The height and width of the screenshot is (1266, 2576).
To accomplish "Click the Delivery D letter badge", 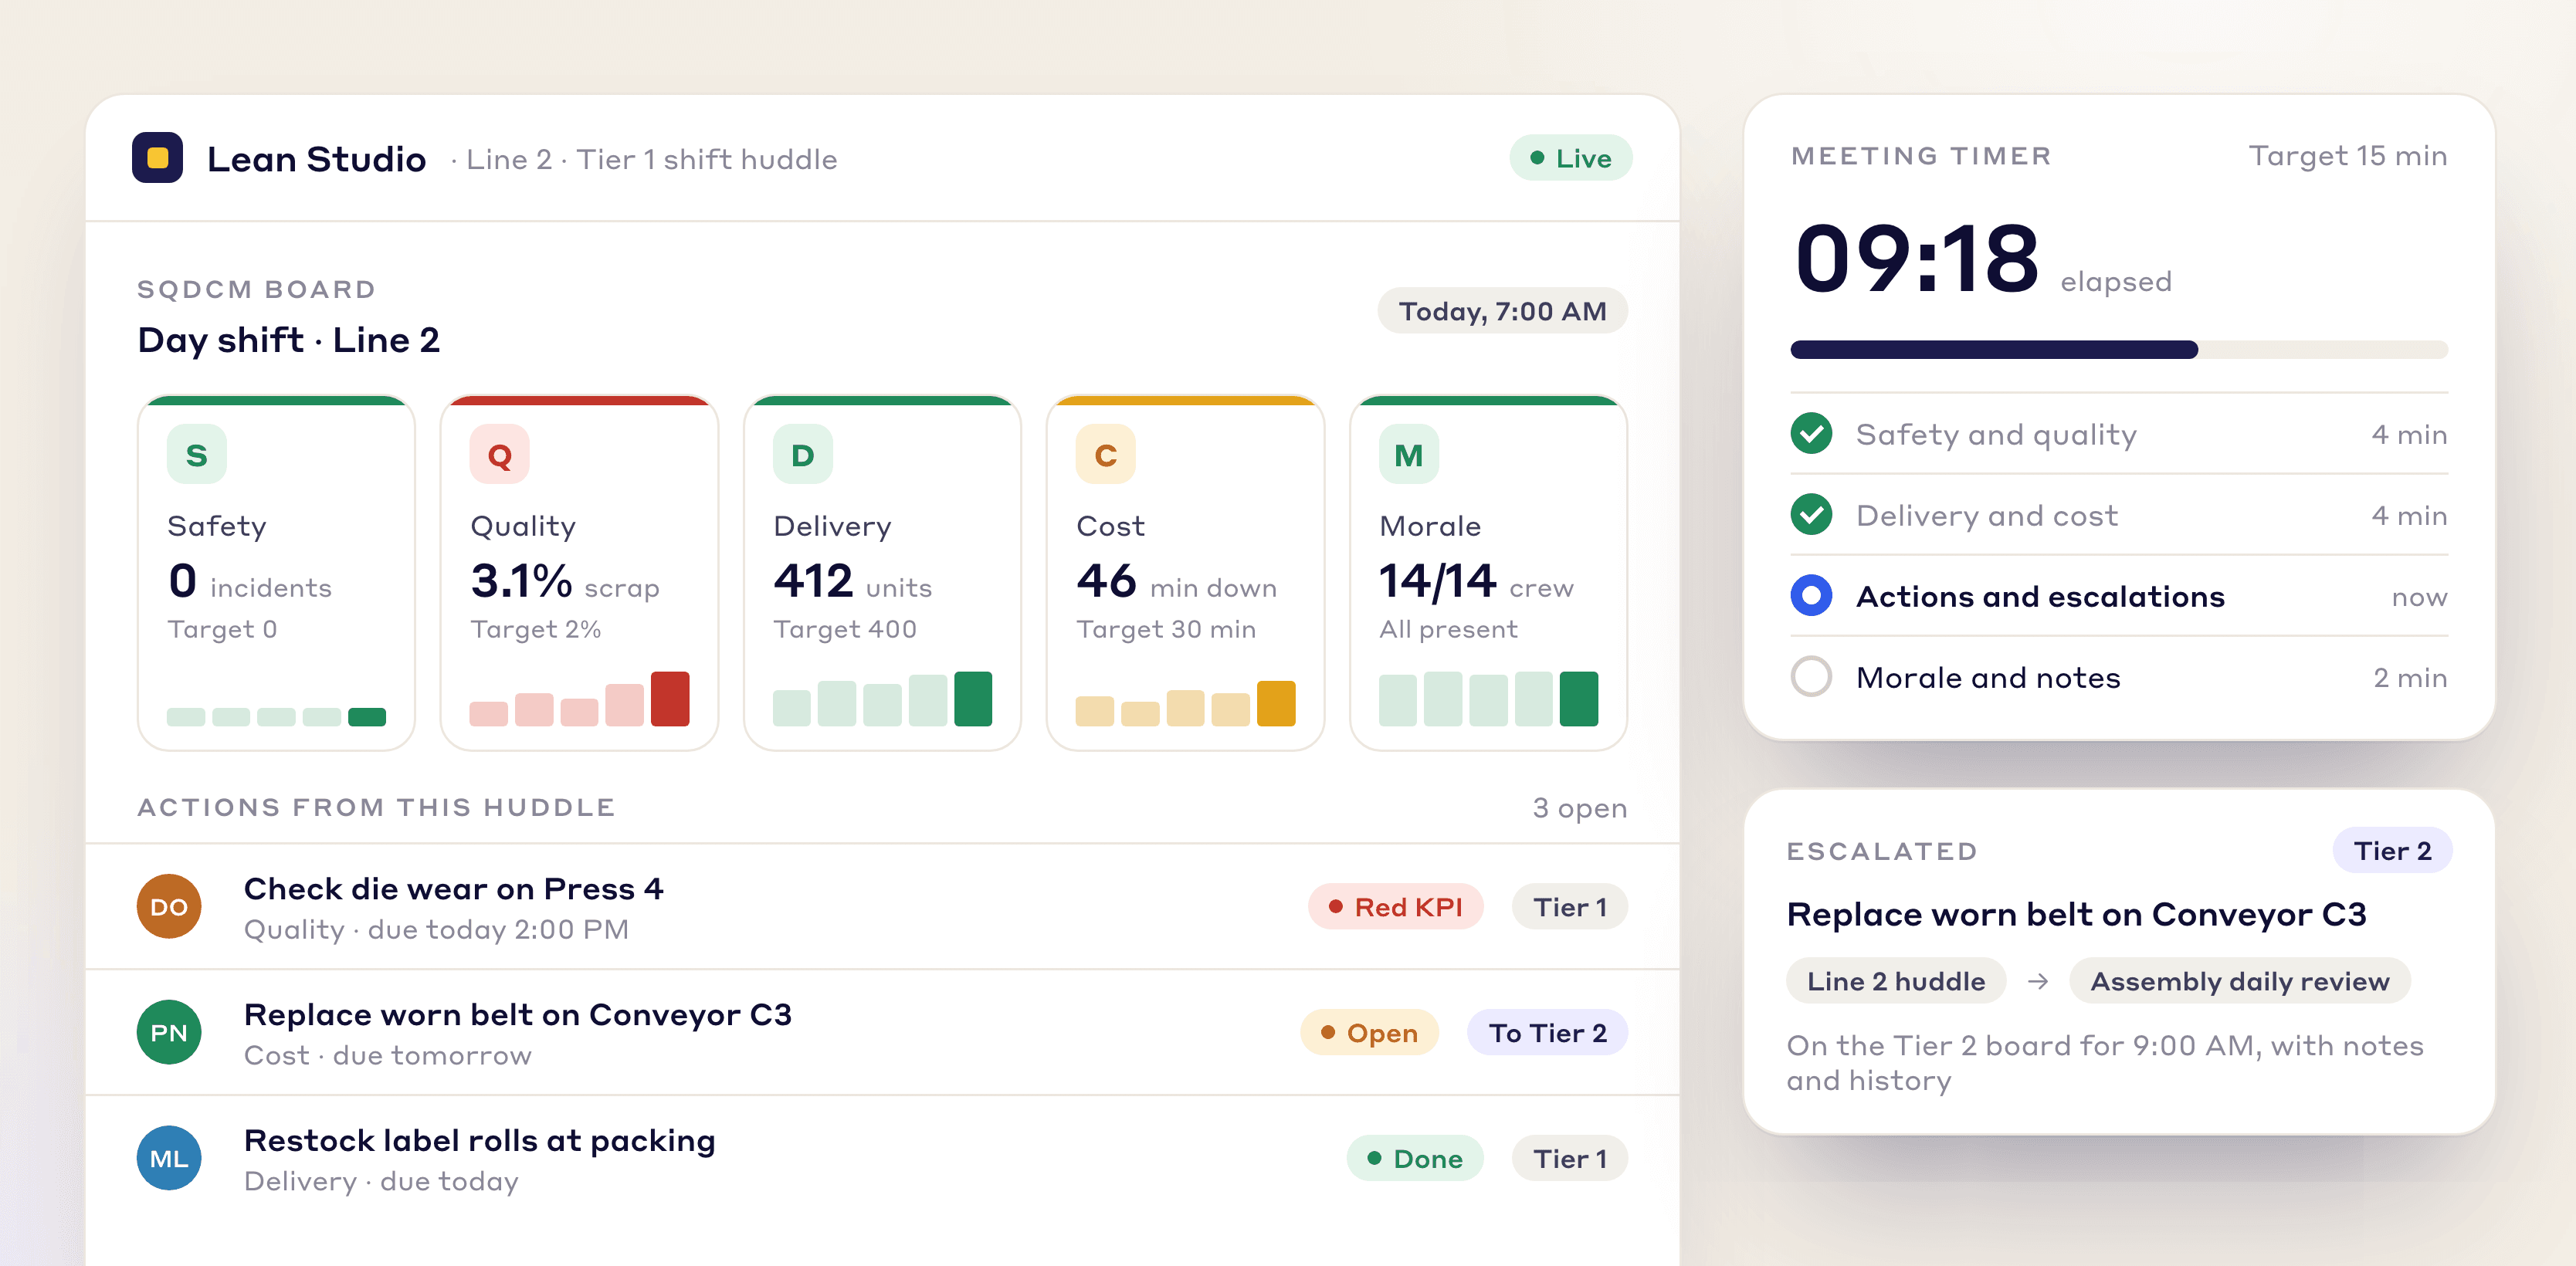I will [802, 455].
